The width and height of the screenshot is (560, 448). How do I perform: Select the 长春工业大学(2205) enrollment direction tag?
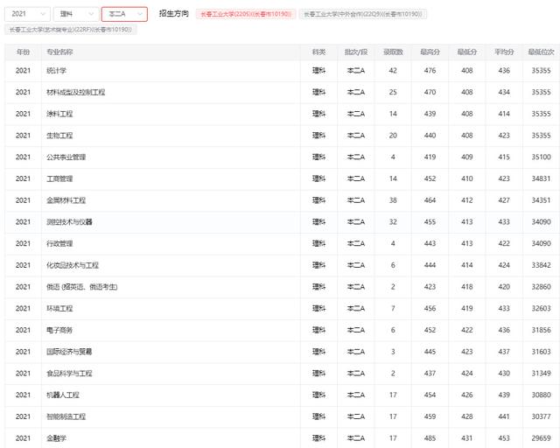click(246, 14)
